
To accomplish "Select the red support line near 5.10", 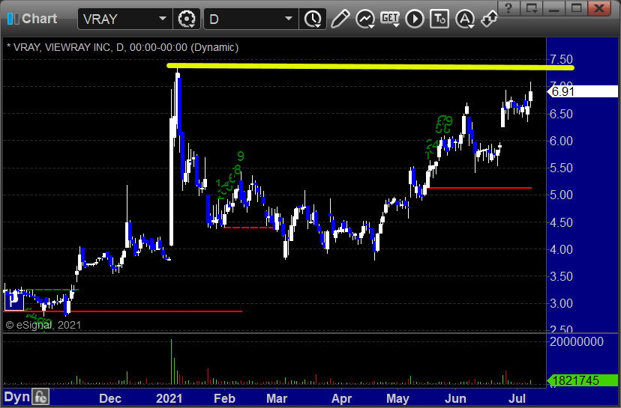I will [x=479, y=188].
